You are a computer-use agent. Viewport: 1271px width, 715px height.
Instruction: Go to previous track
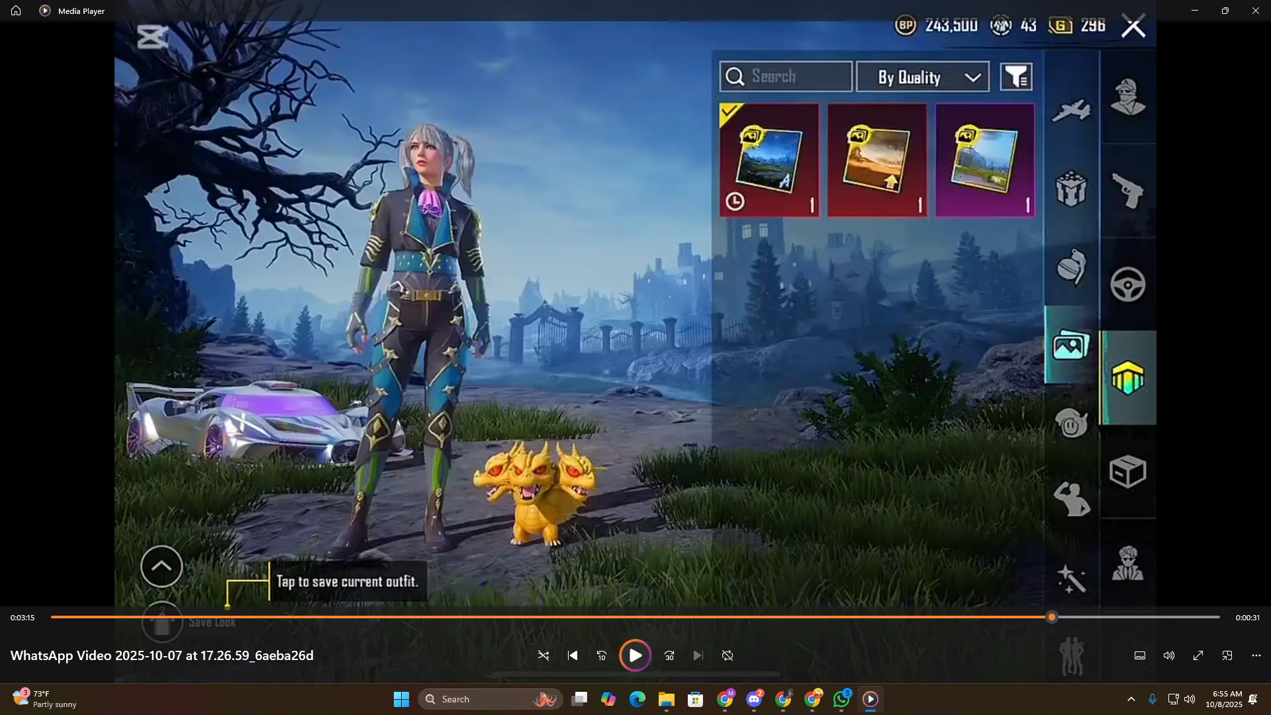click(573, 655)
